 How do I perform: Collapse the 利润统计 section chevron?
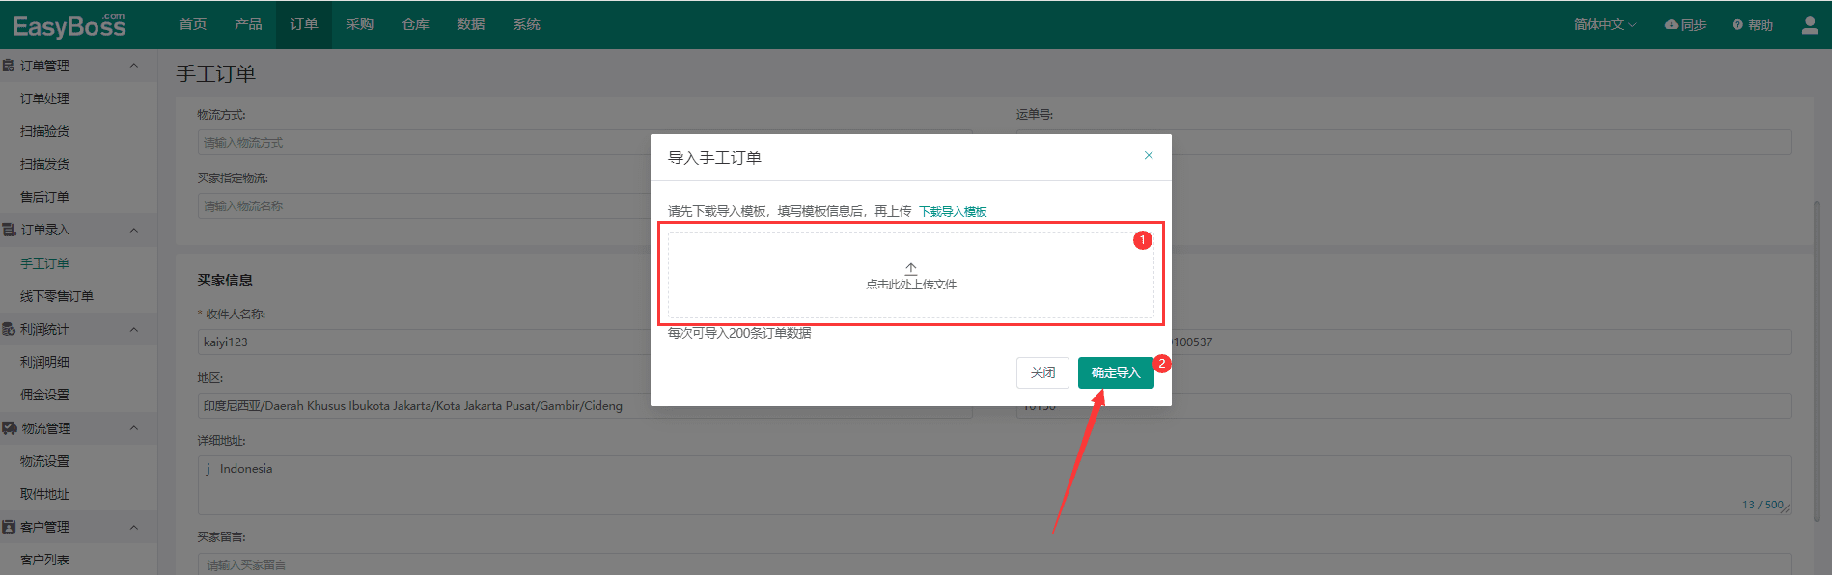[x=134, y=329]
